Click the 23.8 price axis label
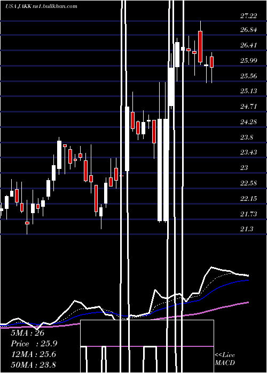267x373 pixels. (x=247, y=137)
